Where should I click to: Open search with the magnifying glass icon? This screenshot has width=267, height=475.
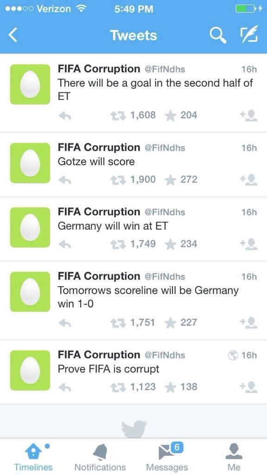point(218,35)
